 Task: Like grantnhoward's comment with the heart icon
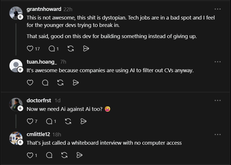click(30, 49)
